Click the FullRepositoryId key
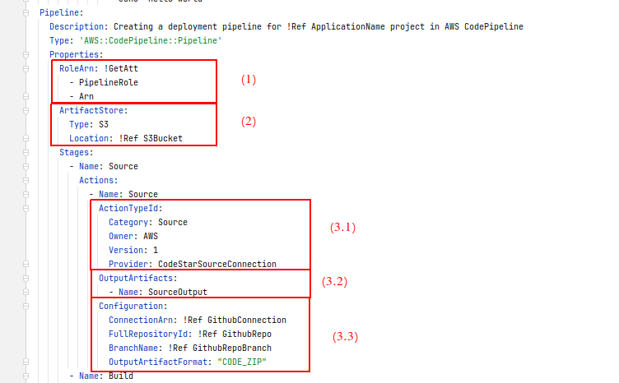 [x=150, y=334]
